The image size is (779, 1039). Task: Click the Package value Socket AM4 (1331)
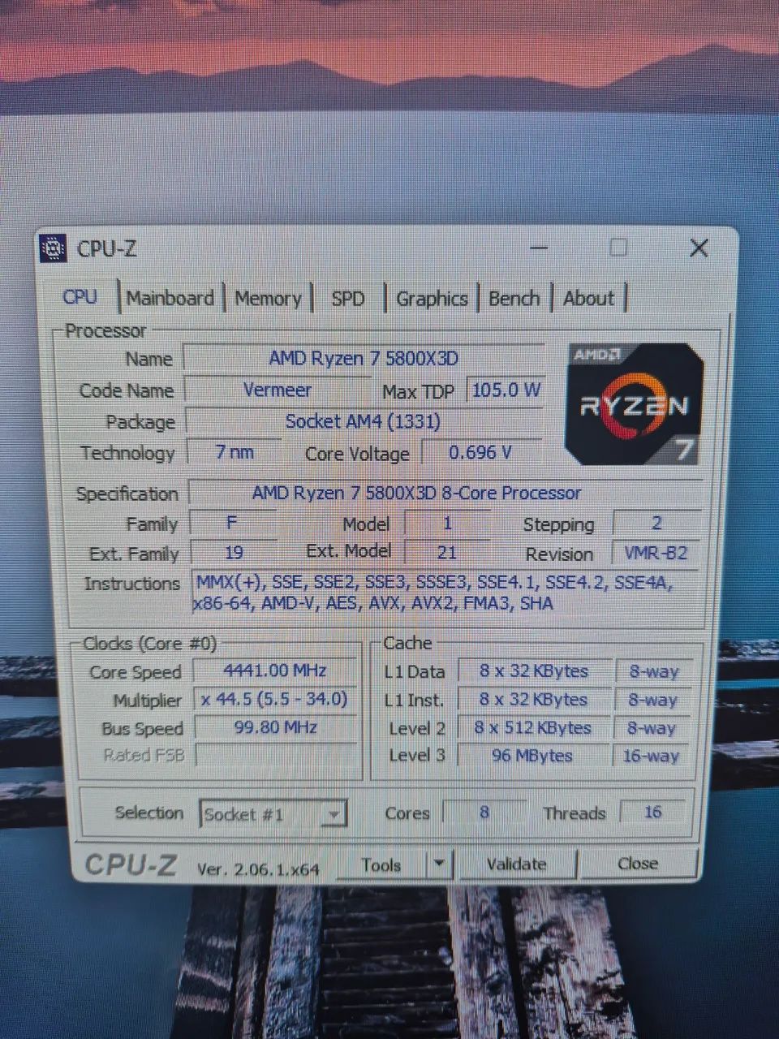(x=364, y=421)
